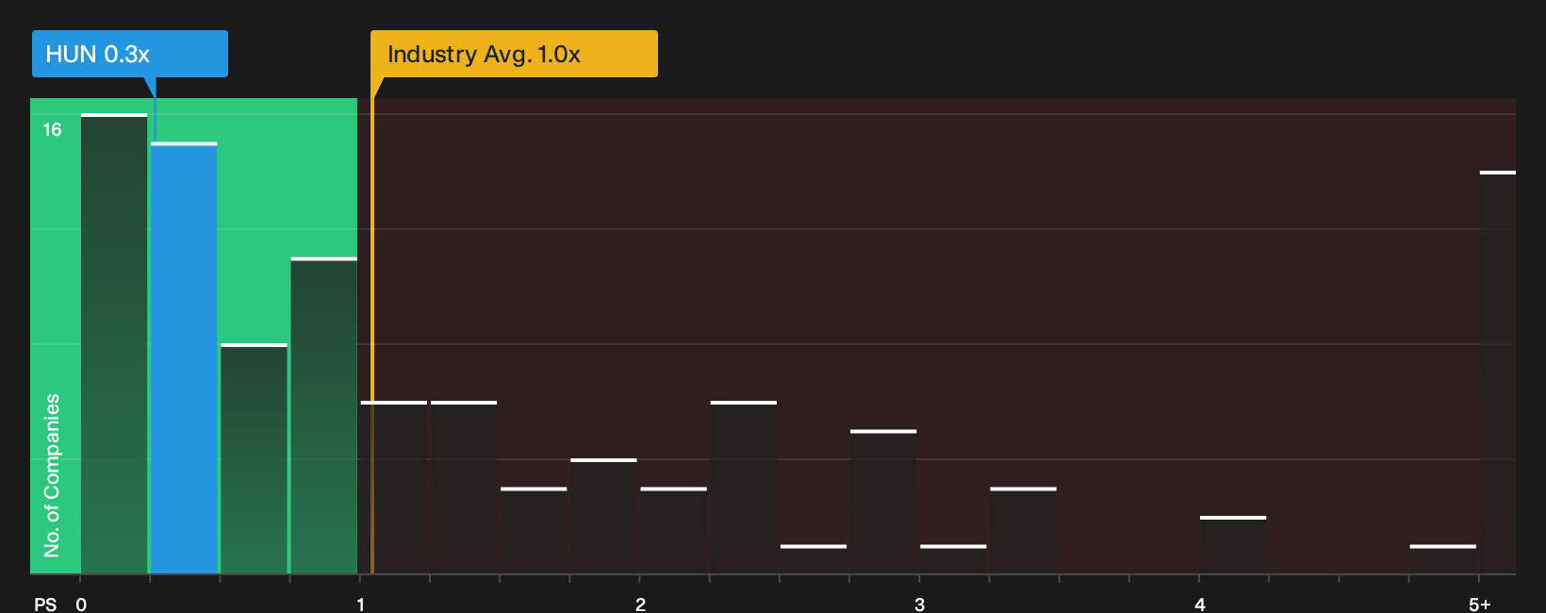Click the small bar just left of 5+
Image resolution: width=1546 pixels, height=613 pixels.
coord(1443,559)
